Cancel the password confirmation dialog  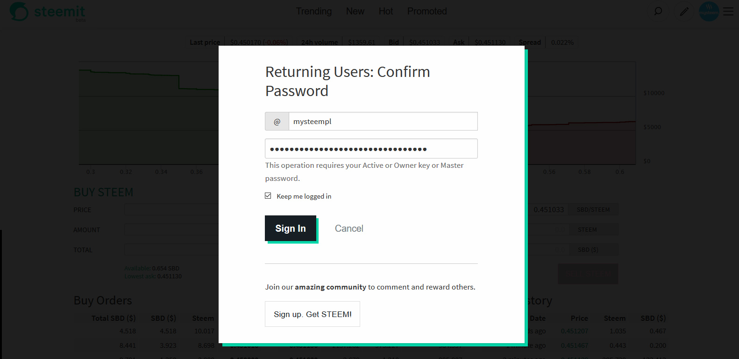coord(349,228)
